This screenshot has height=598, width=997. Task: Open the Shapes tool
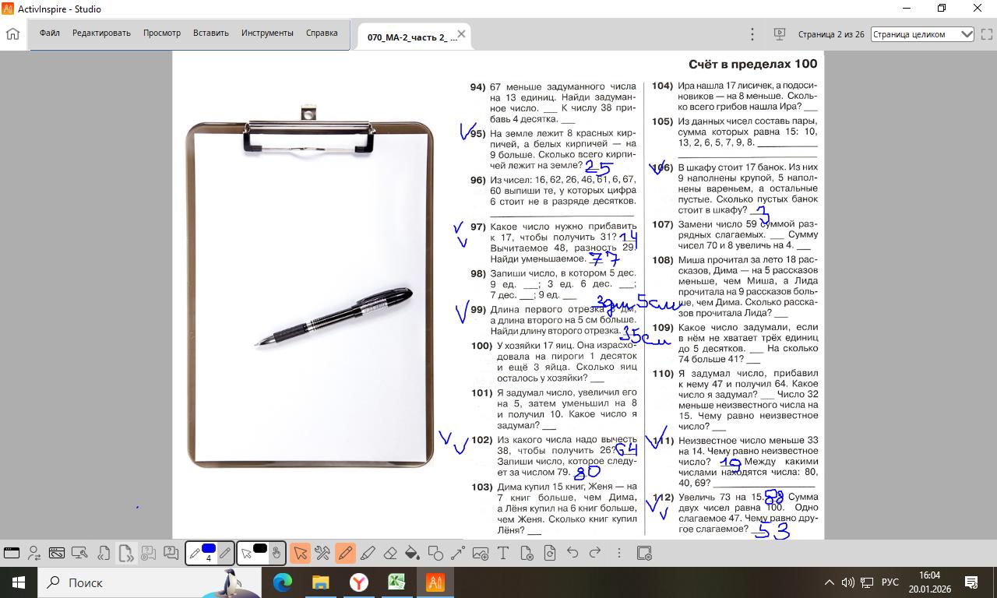coord(435,553)
